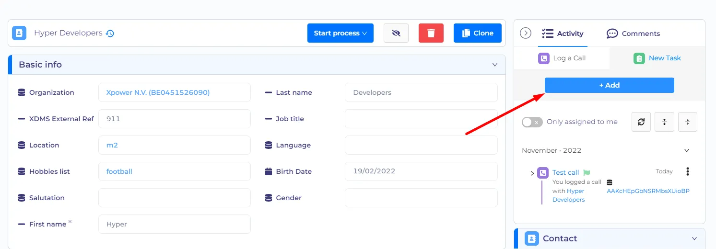Click the Language database icon
Viewport: 716px width, 249px height.
click(269, 145)
